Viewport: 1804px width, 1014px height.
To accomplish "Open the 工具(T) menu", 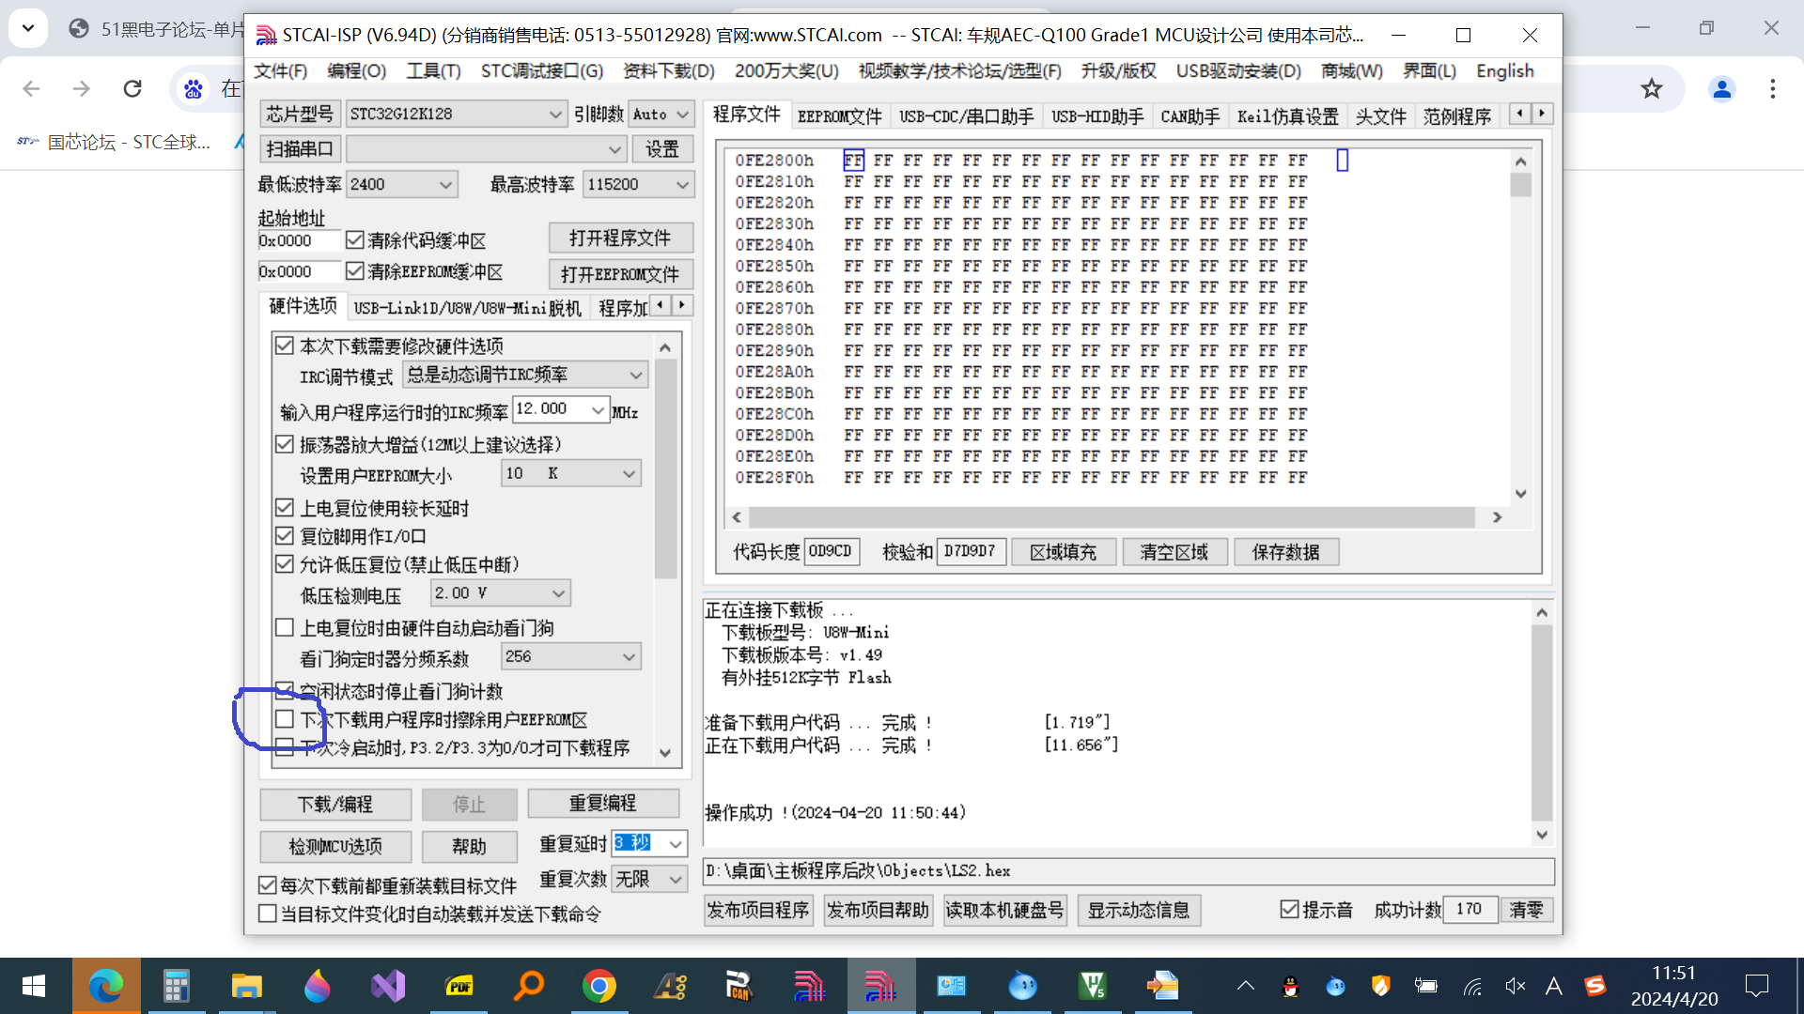I will [x=433, y=71].
